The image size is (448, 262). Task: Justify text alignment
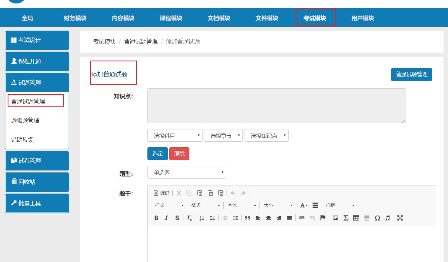pyautogui.click(x=289, y=218)
